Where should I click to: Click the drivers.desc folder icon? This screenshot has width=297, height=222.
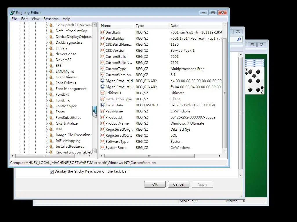tap(52, 54)
